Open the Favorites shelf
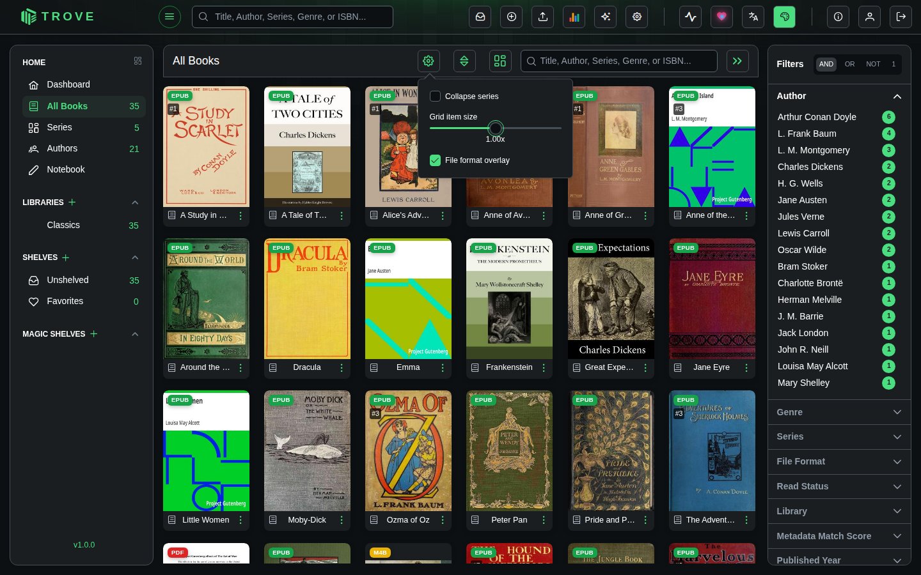Viewport: 921px width, 575px height. click(84, 301)
